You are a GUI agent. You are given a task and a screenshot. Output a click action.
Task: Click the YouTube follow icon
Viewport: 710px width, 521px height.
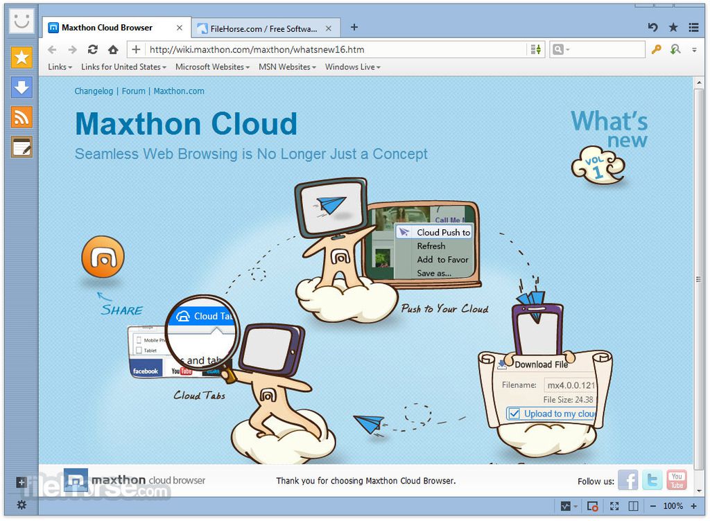click(x=677, y=480)
